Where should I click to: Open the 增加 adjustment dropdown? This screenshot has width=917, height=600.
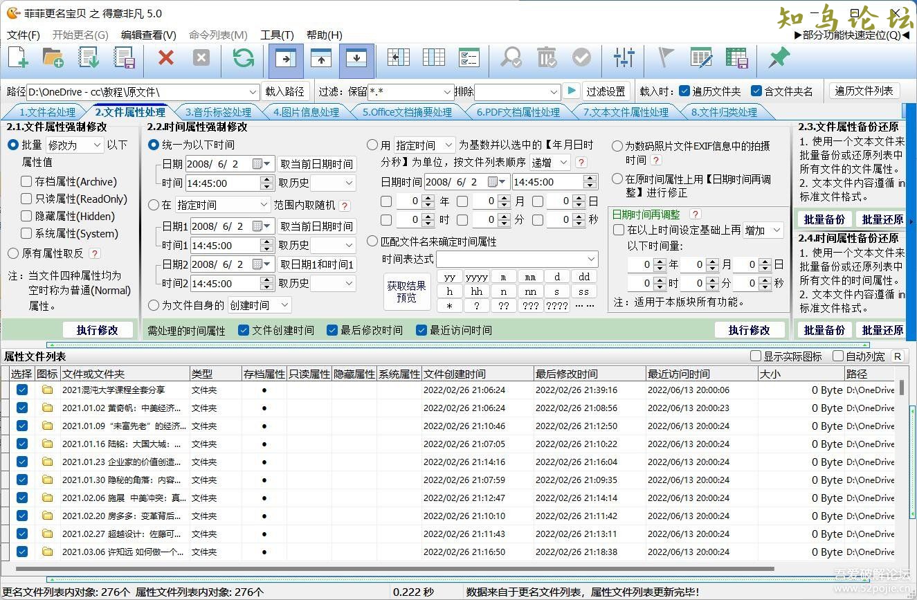tap(763, 230)
